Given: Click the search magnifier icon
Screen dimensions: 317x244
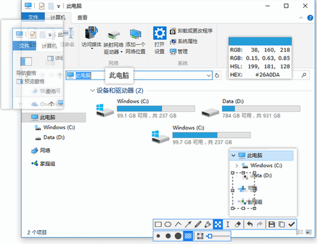Looking at the screenshot, I should tap(304, 75).
